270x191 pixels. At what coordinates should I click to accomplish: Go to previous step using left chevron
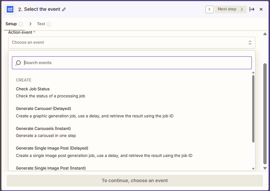pyautogui.click(x=210, y=9)
